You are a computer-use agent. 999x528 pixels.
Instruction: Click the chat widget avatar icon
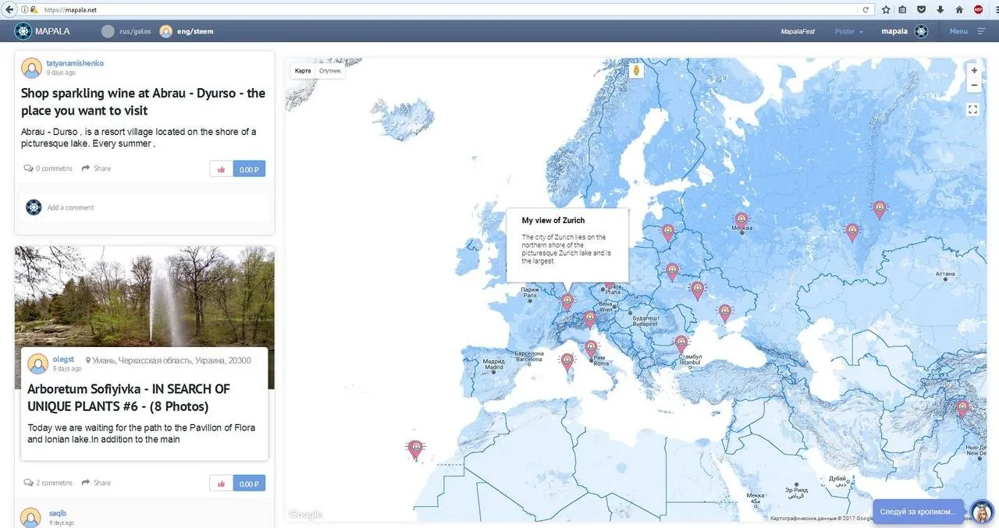point(981,512)
